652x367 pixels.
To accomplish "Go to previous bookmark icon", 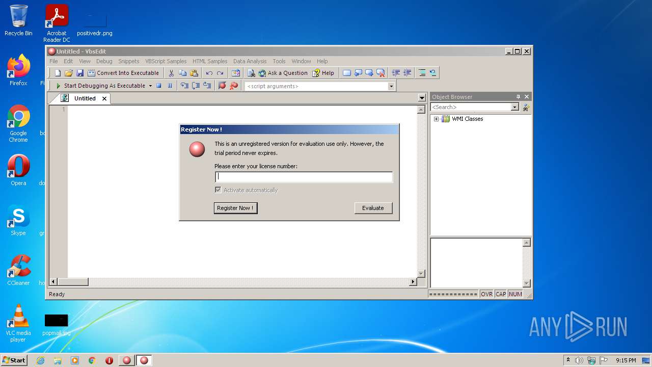I will [358, 73].
